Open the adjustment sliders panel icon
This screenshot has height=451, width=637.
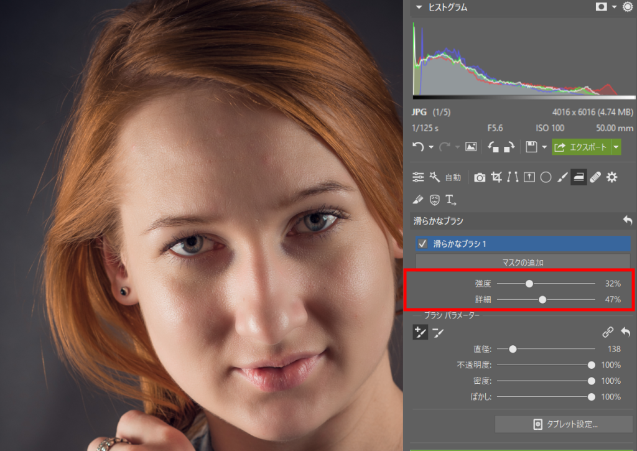[418, 177]
